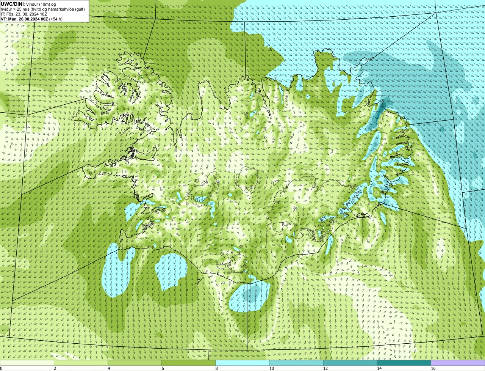Image resolution: width=485 pixels, height=371 pixels.
Task: Click the "12" scale label
Action: pyautogui.click(x=325, y=368)
